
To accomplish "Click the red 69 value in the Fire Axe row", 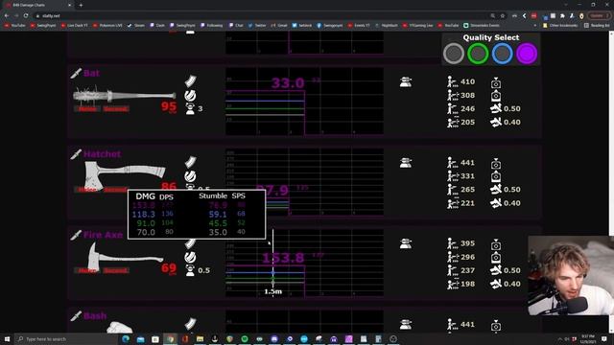I will pyautogui.click(x=169, y=268).
